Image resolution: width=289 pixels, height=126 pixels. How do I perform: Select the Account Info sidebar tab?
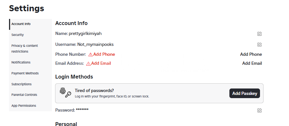[21, 24]
